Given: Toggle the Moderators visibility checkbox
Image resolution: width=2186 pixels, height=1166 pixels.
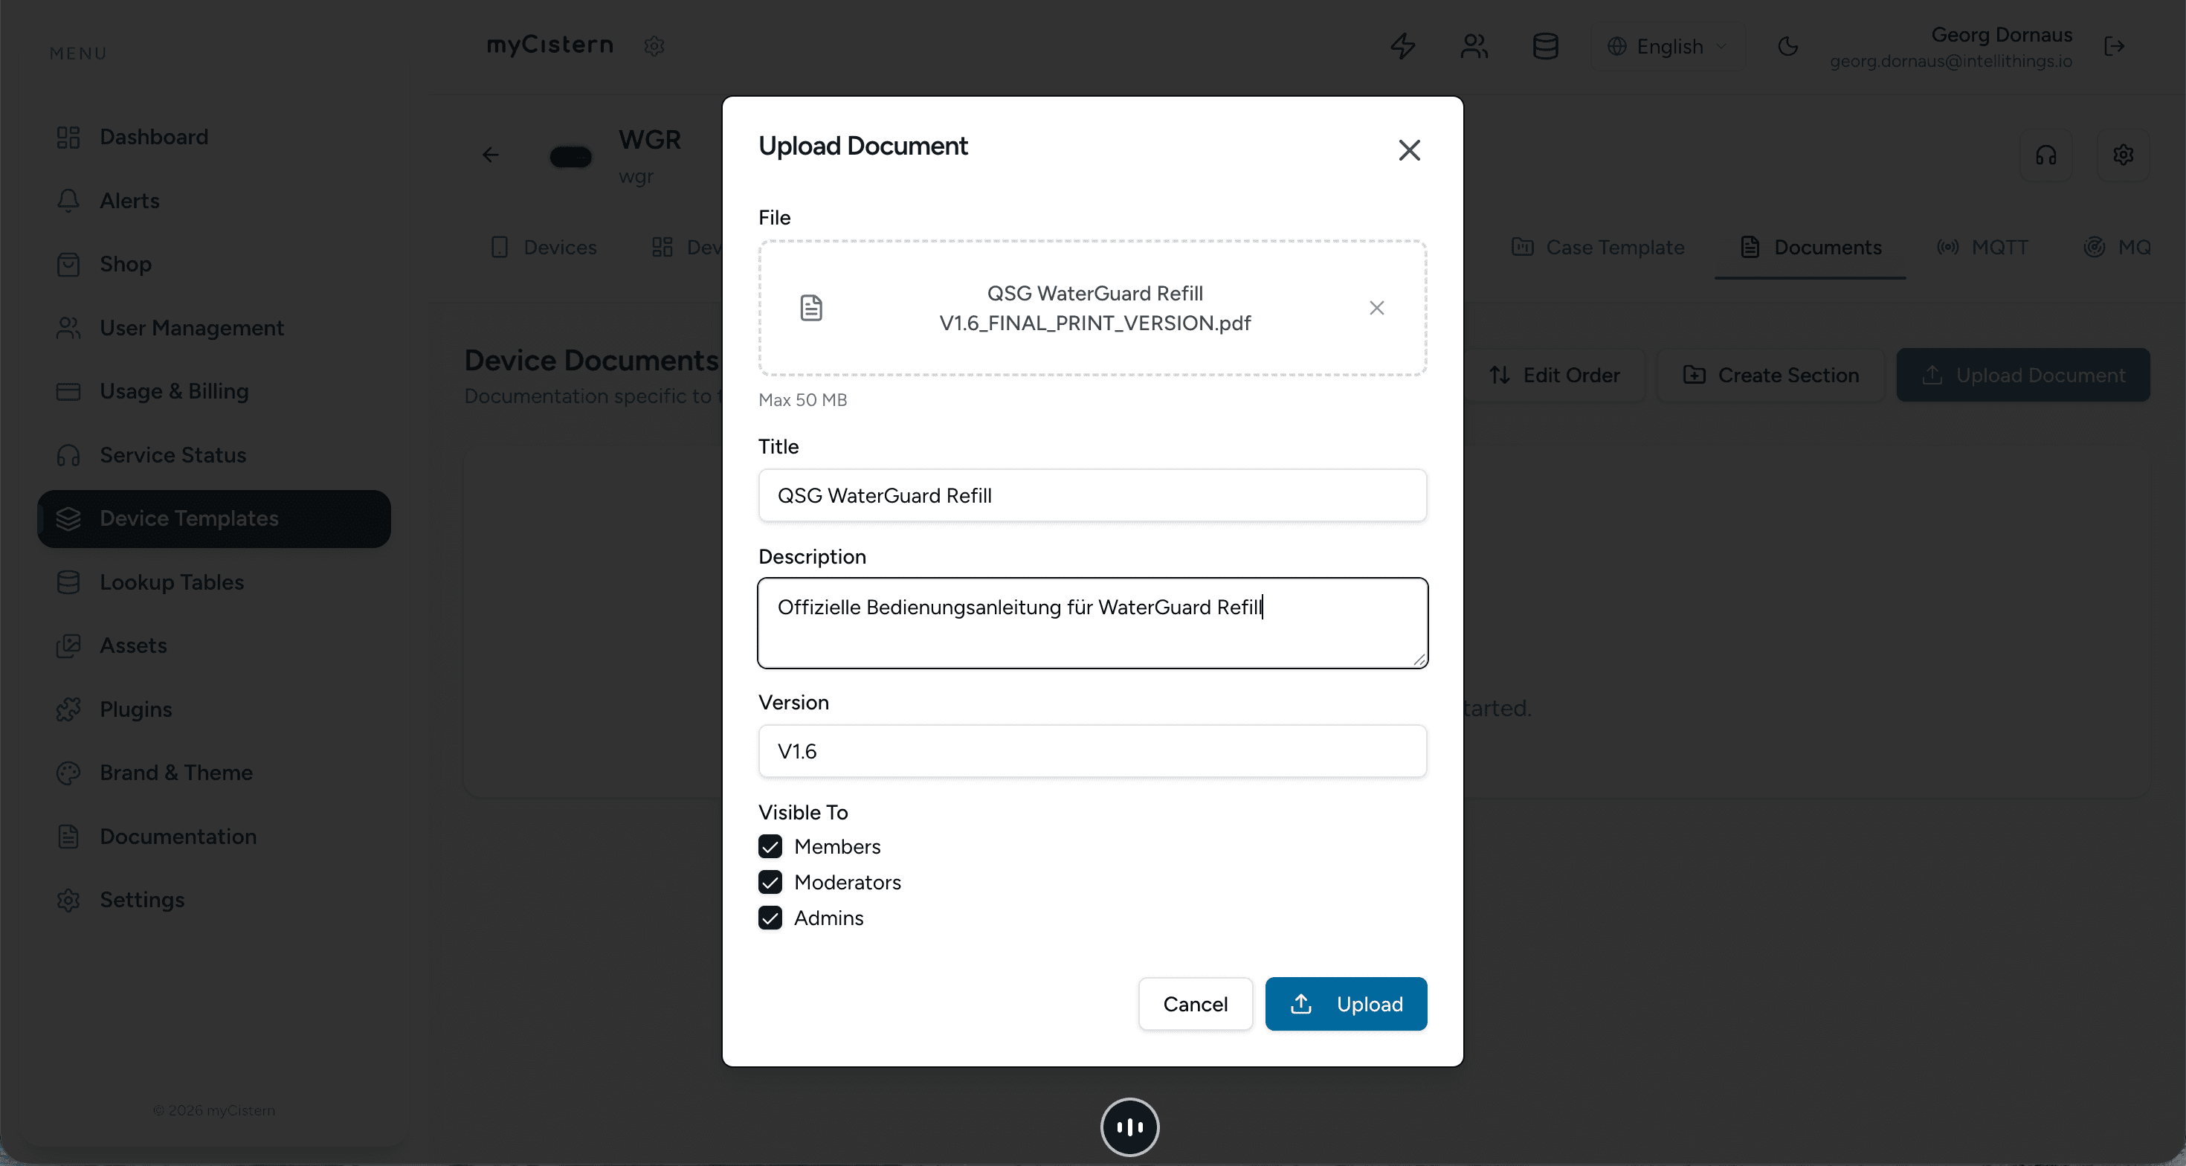Looking at the screenshot, I should pyautogui.click(x=770, y=882).
